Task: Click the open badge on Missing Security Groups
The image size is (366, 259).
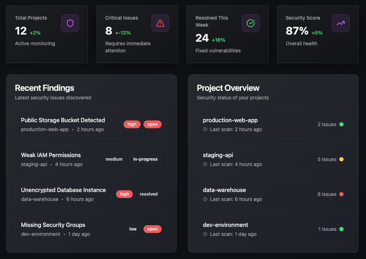Action: 152,229
